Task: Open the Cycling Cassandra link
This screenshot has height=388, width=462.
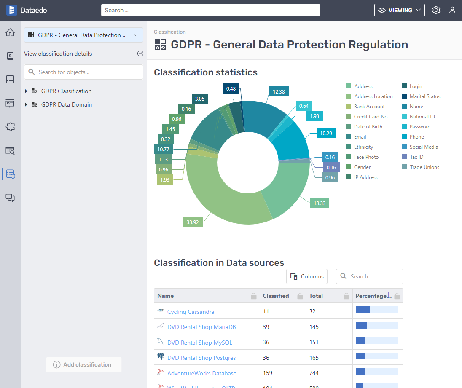Action: coord(191,312)
